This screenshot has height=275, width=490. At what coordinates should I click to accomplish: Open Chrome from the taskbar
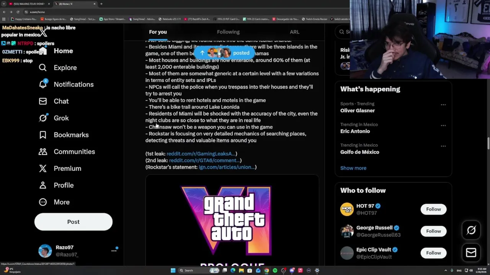266,270
